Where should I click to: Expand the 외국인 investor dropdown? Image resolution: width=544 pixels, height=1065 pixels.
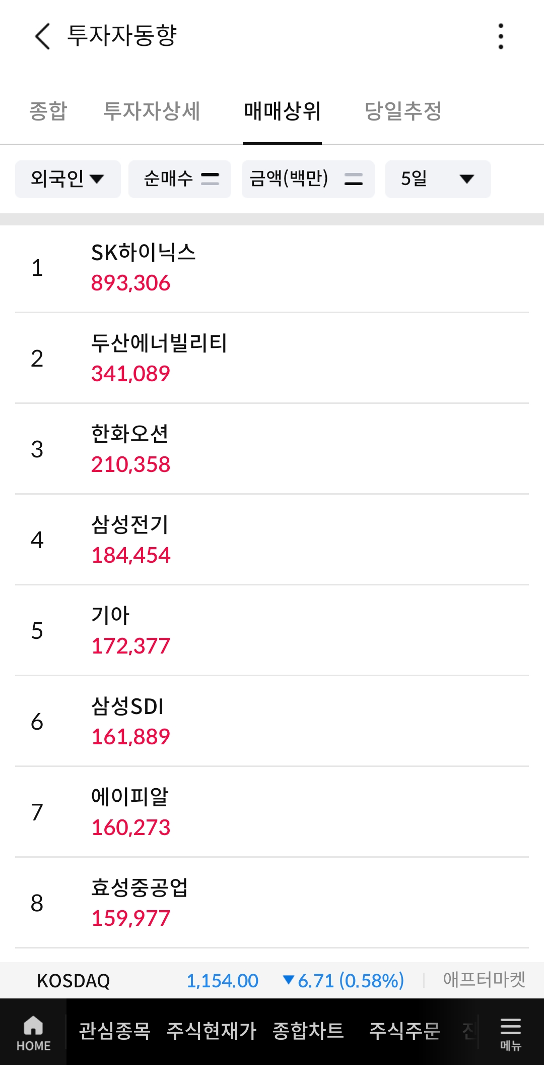(x=68, y=179)
